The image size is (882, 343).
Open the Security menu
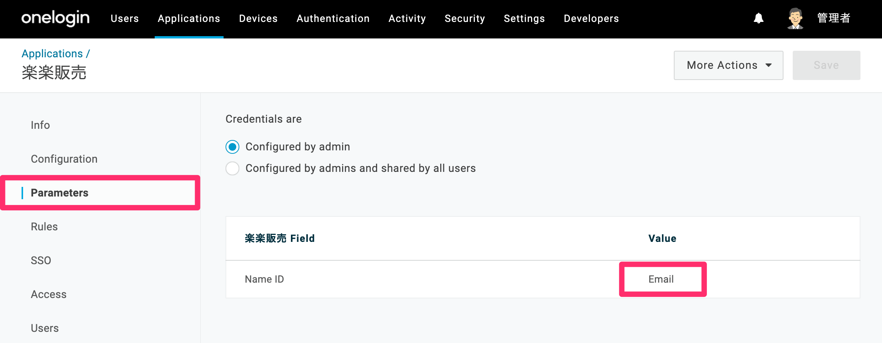pos(465,18)
